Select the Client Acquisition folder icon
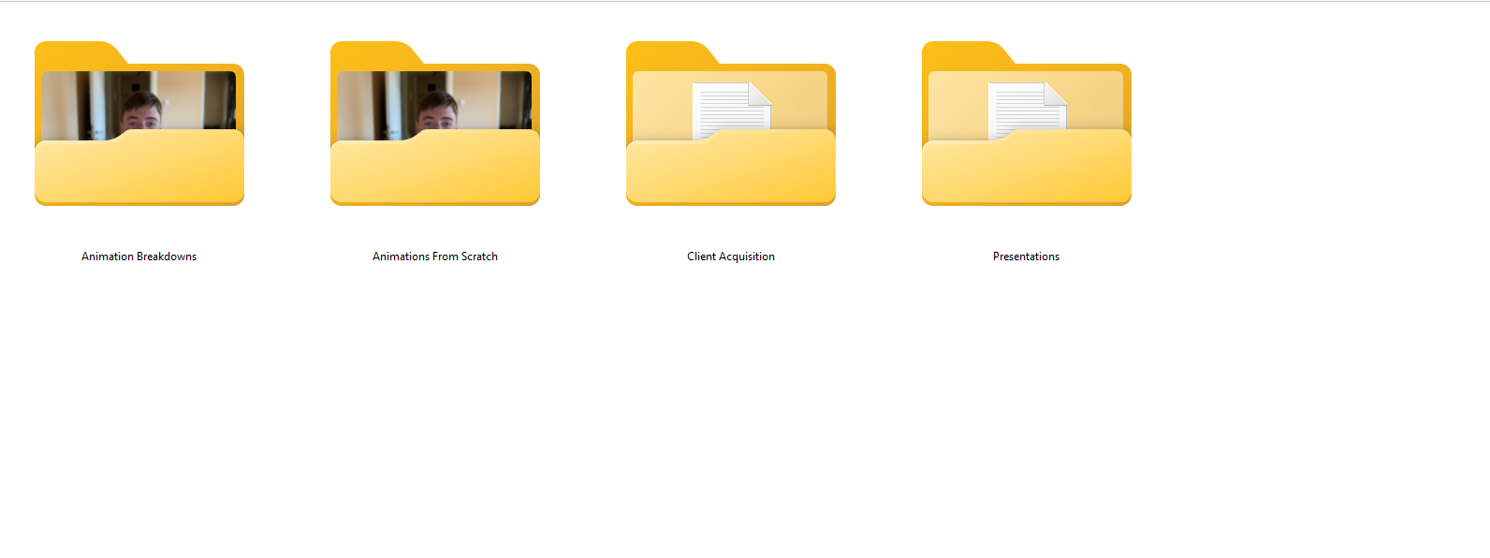Viewport: 1490px width, 558px height. click(730, 169)
